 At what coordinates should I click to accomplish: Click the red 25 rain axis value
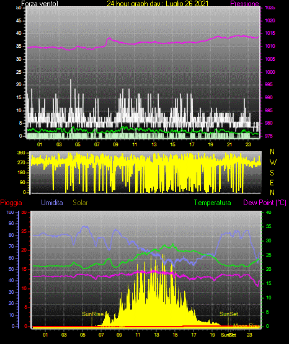coord(24,231)
